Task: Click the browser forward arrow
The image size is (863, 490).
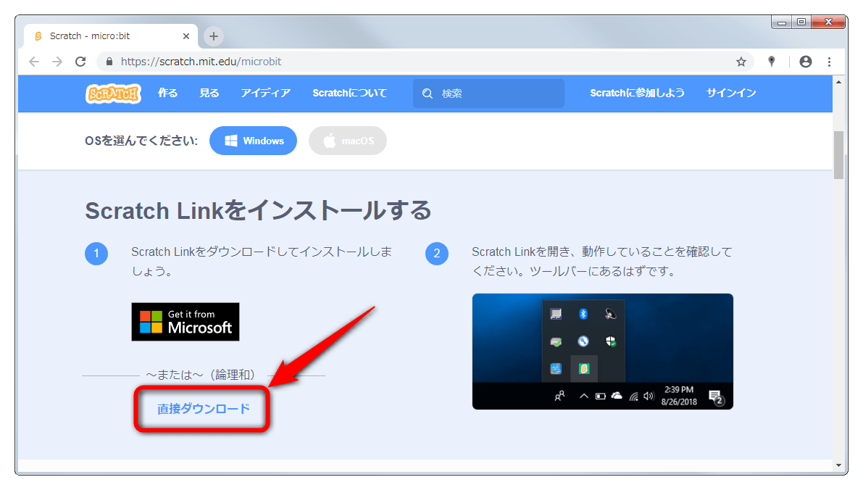Action: (x=57, y=62)
